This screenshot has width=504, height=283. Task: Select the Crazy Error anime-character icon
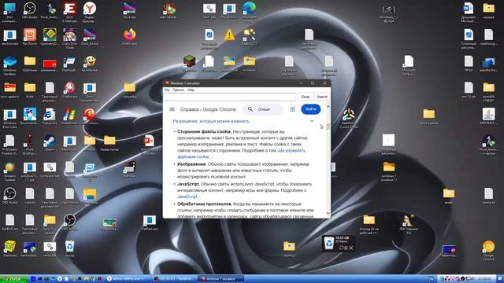pos(69,39)
